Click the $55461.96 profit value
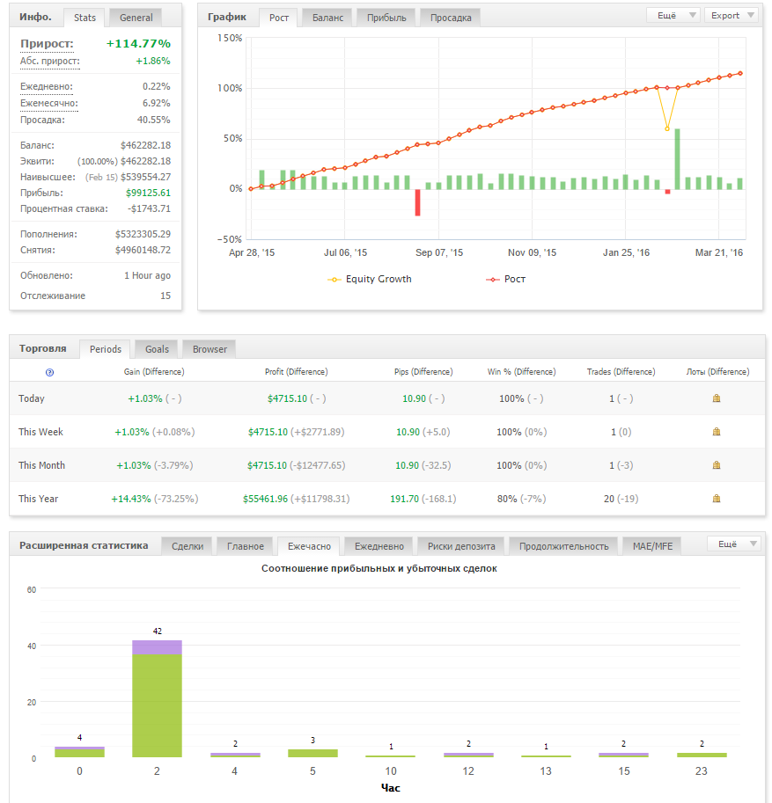The width and height of the screenshot is (772, 803). (x=266, y=499)
